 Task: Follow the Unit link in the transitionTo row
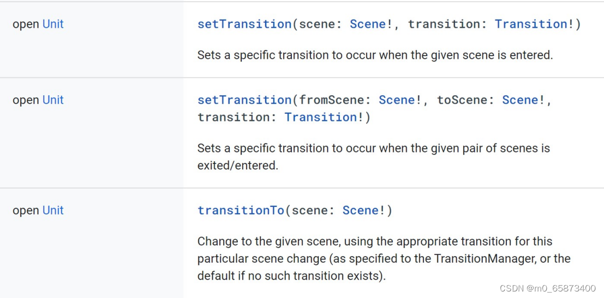pyautogui.click(x=53, y=210)
